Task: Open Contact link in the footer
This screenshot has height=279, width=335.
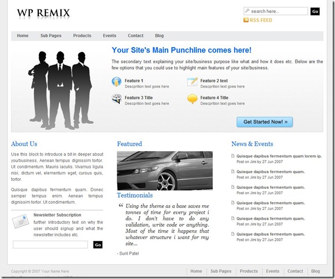Action: pos(295,271)
